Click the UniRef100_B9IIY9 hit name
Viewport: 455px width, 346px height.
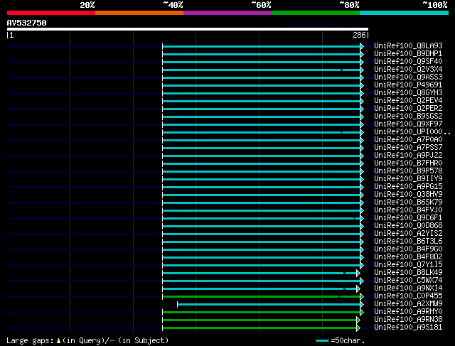click(408, 179)
